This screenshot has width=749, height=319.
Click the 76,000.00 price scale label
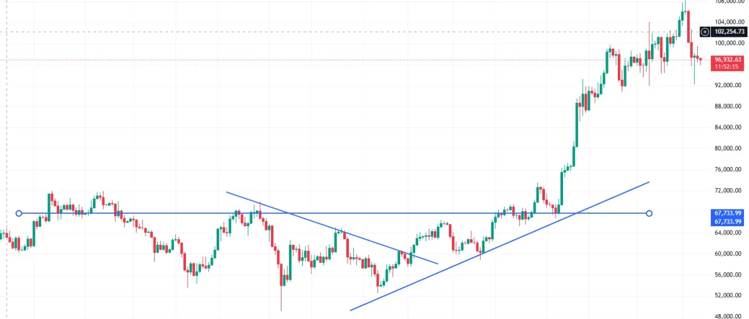tap(729, 169)
